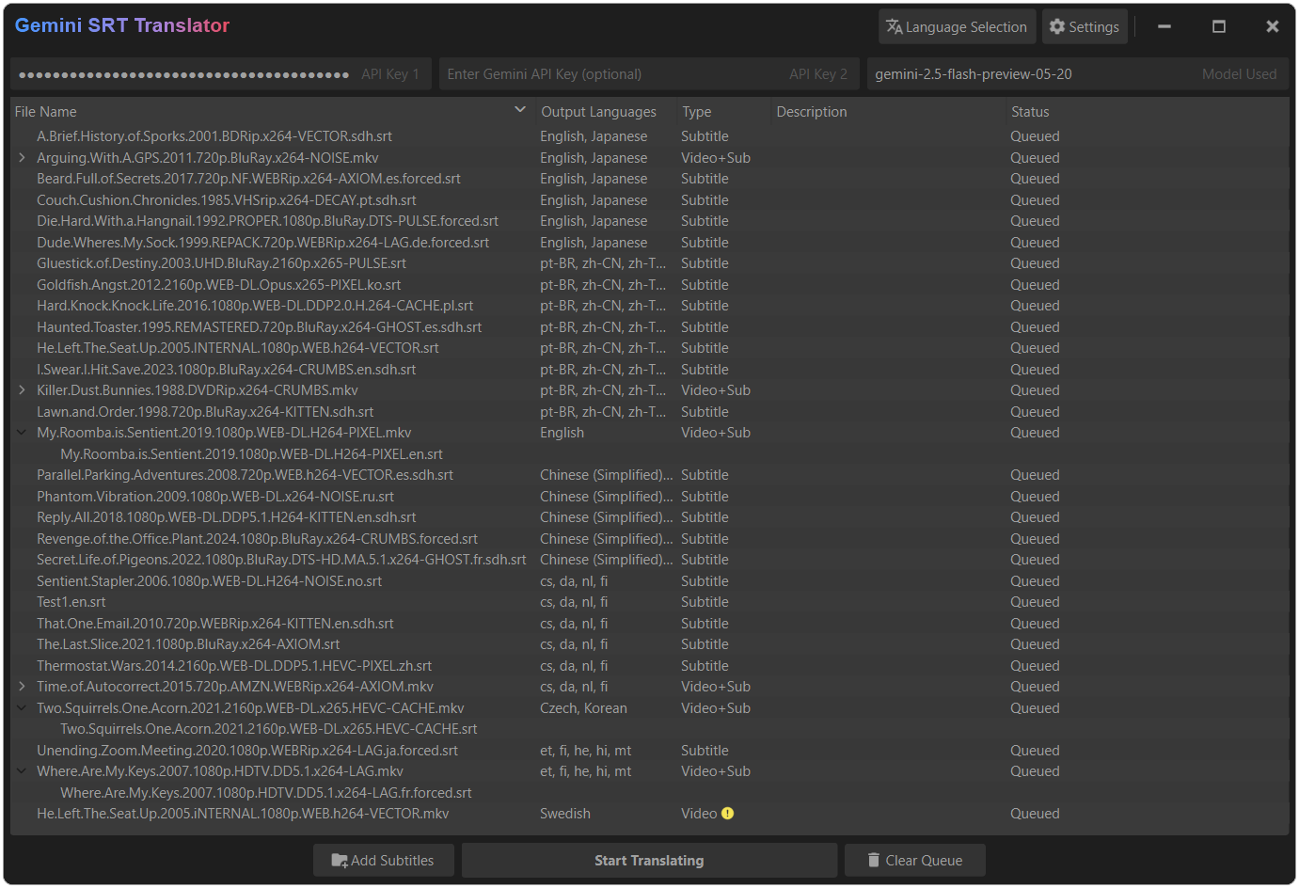
Task: Select the Test1.en.srt file
Action: coord(71,602)
